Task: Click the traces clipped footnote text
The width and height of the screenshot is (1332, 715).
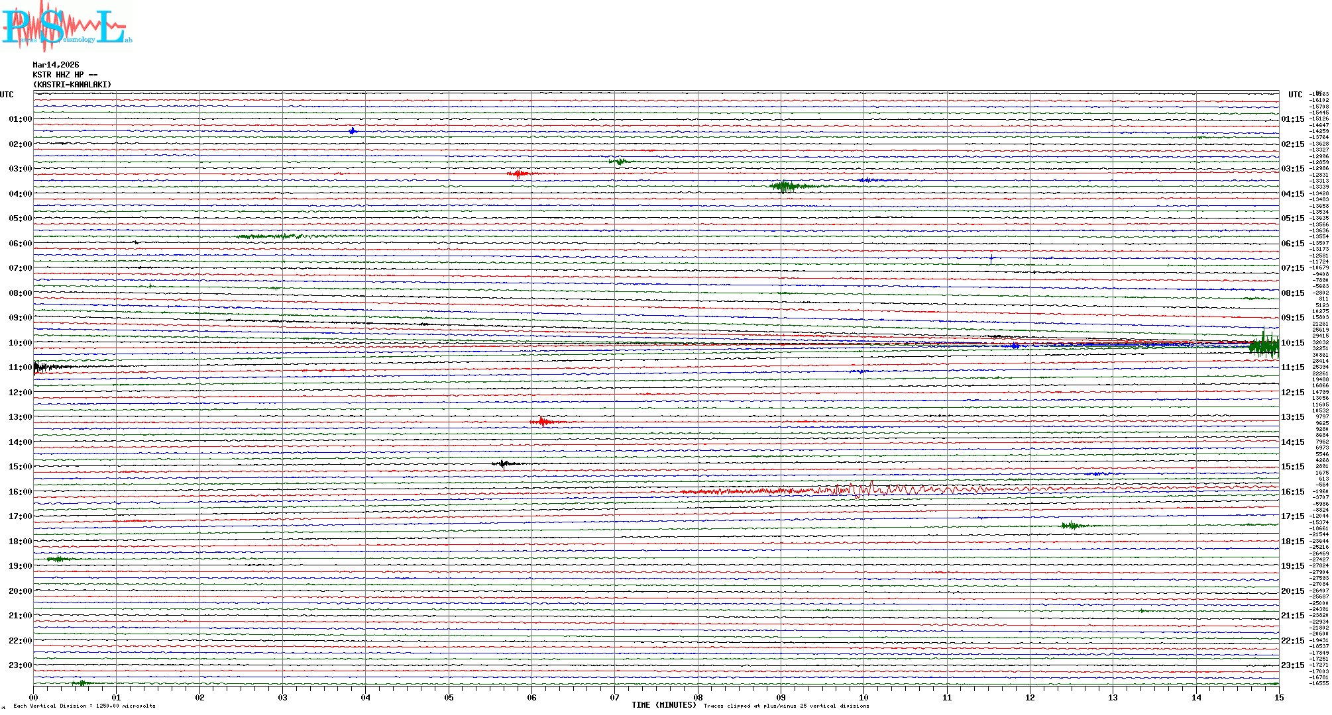Action: pyautogui.click(x=786, y=706)
